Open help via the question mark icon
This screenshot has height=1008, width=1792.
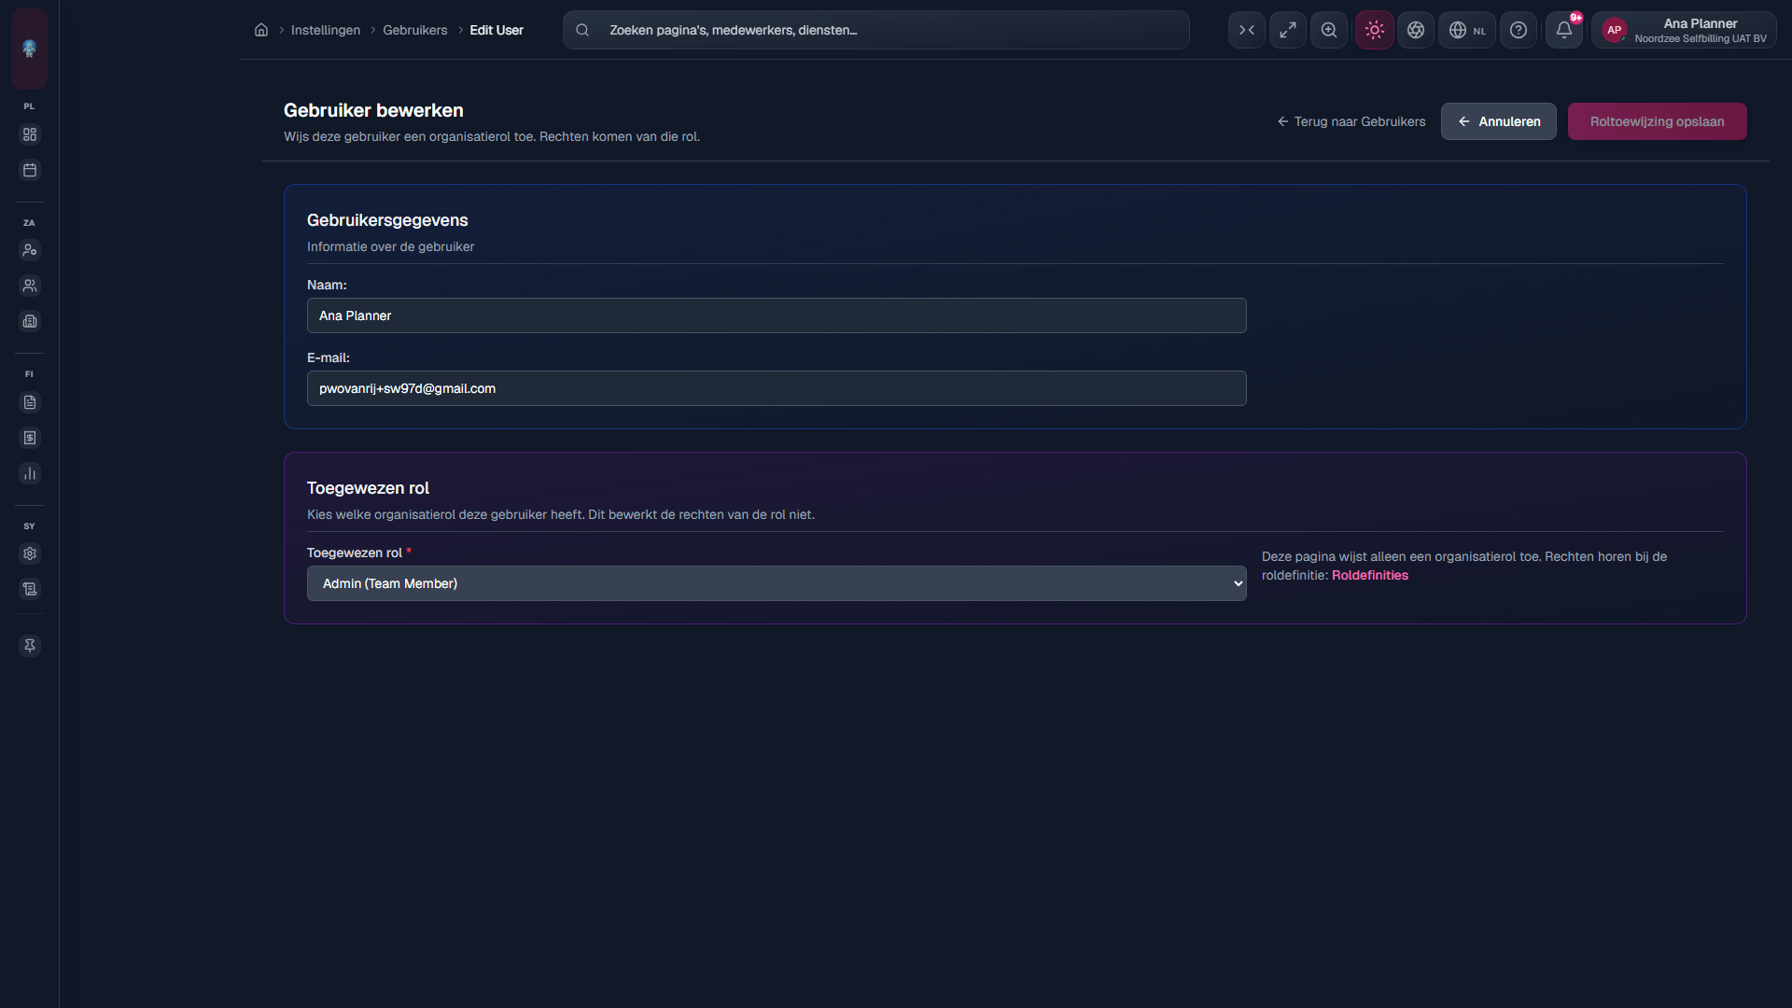coord(1519,30)
